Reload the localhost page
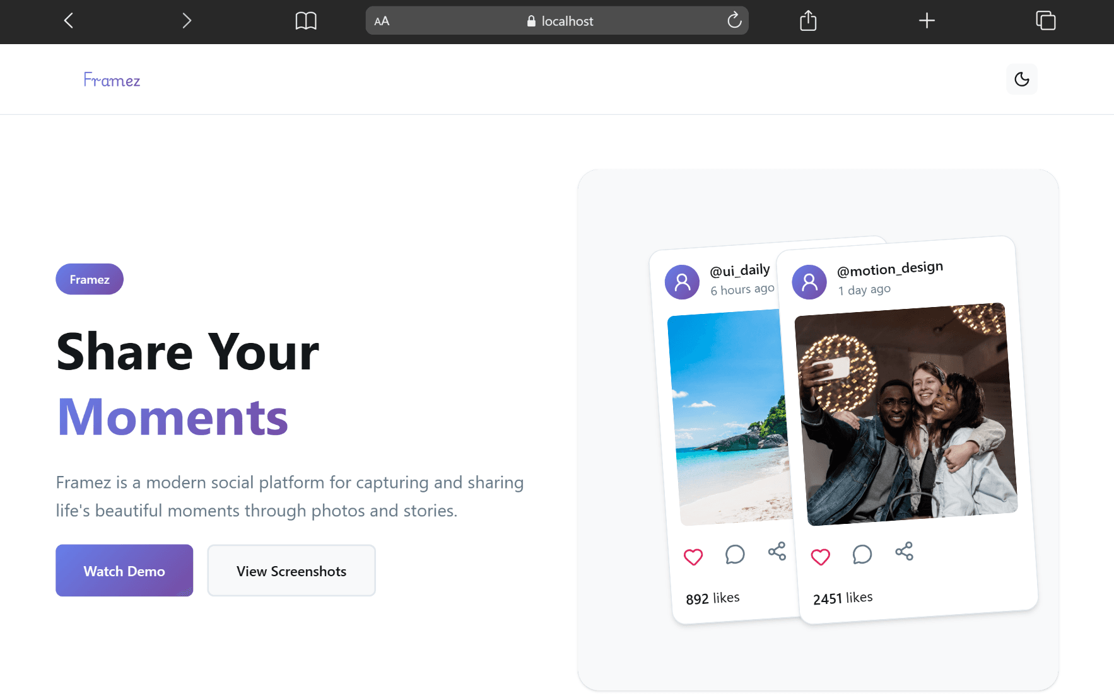 point(734,20)
